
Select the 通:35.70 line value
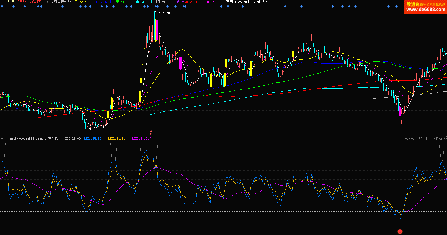click(x=214, y=2)
